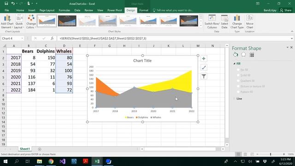
Task: Open Name Box dropdown
Action: coord(22,38)
